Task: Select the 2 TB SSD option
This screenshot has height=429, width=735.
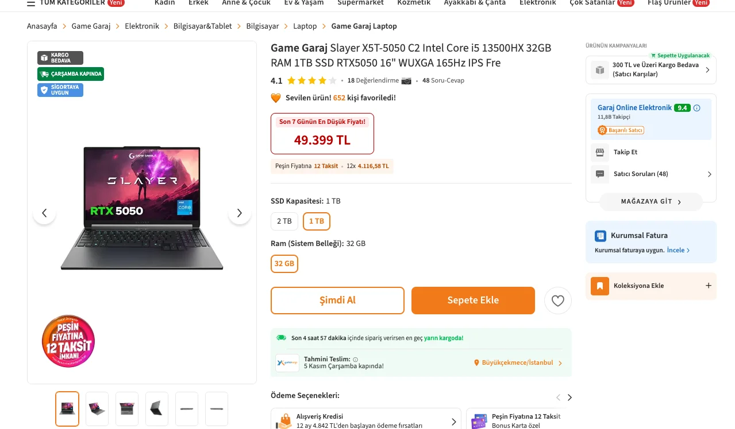Action: click(284, 221)
